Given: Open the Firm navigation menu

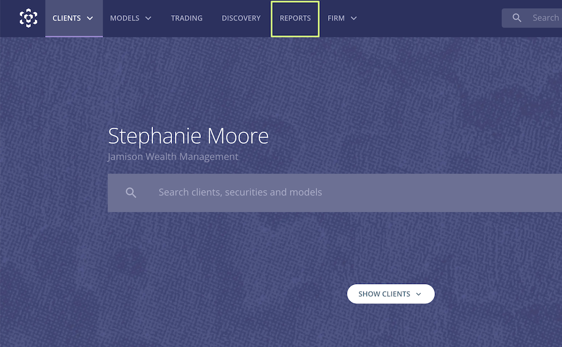Looking at the screenshot, I should tap(342, 18).
